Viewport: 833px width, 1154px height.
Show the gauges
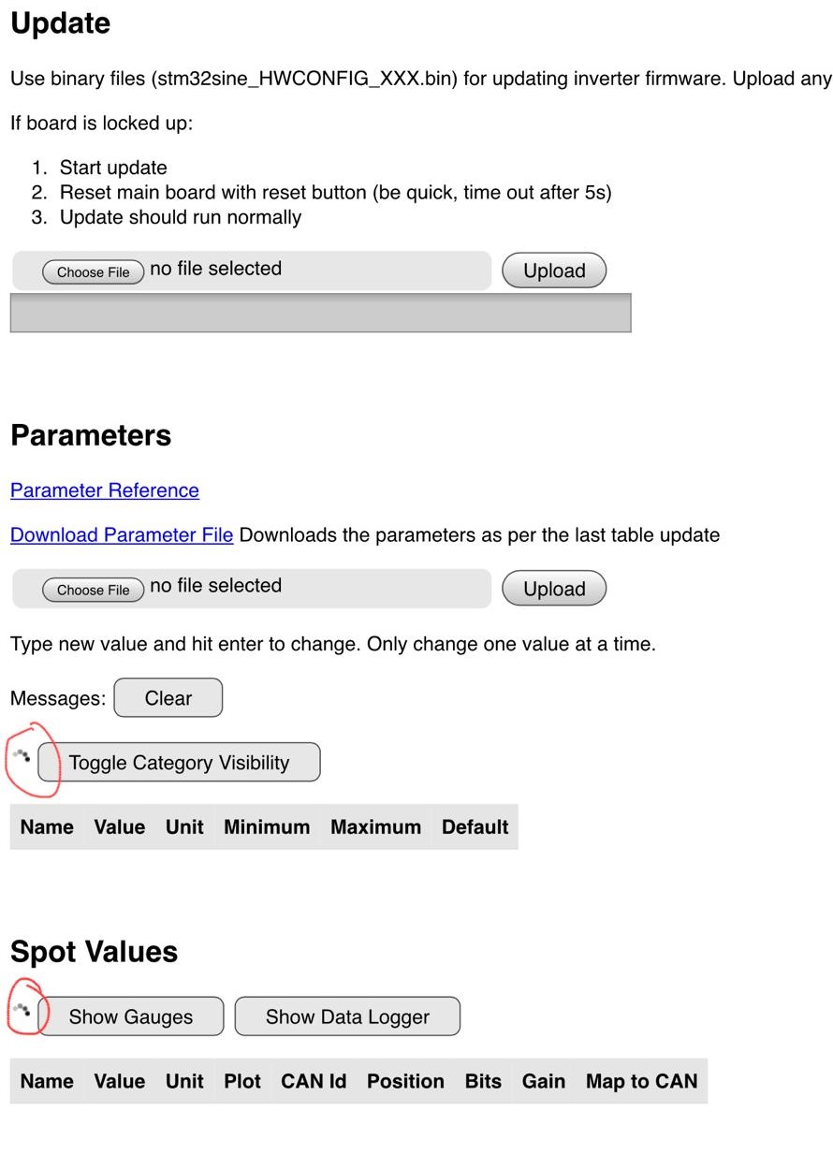click(x=131, y=1017)
